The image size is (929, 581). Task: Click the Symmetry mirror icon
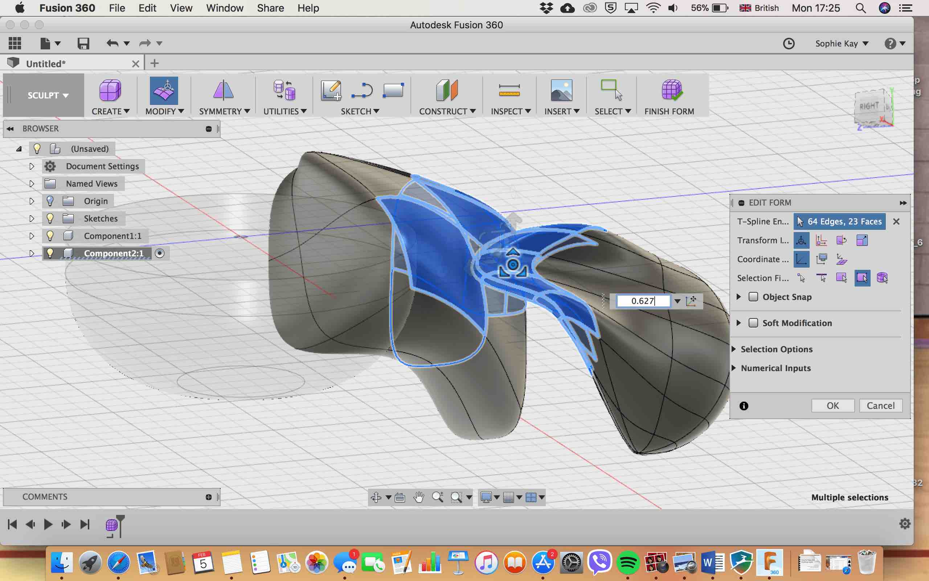point(223,91)
